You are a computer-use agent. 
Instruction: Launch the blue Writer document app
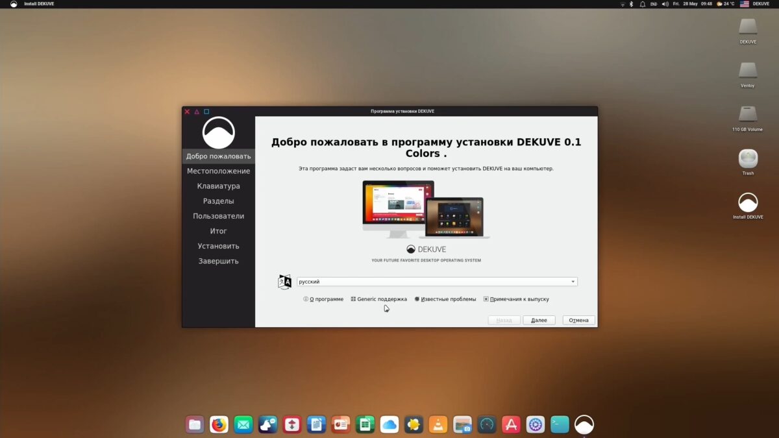pos(317,424)
